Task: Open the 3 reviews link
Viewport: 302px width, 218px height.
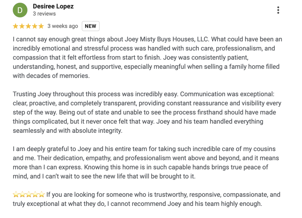Action: (44, 14)
